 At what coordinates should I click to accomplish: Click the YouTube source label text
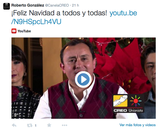(x=24, y=31)
